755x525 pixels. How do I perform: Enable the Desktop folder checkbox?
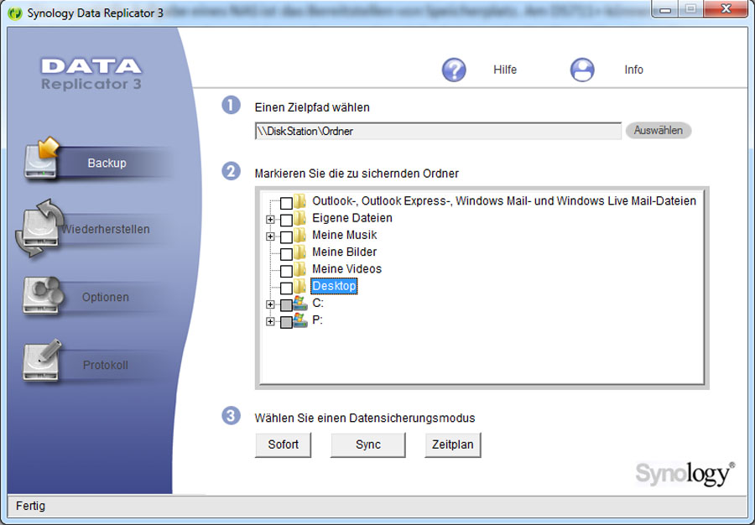(x=286, y=288)
